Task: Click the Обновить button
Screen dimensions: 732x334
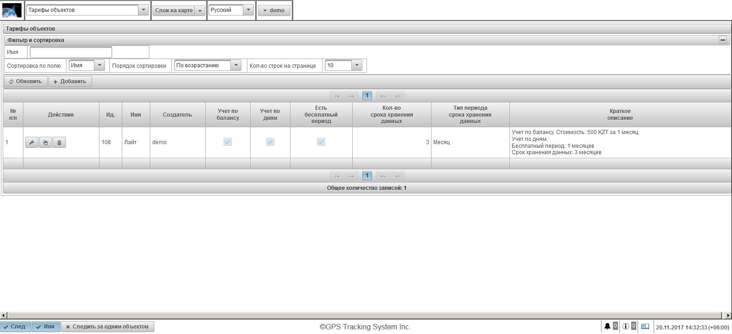Action: [x=26, y=81]
